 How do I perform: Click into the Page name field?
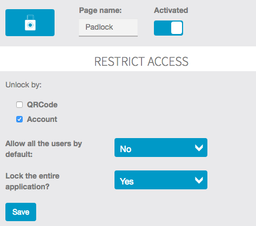pos(108,28)
